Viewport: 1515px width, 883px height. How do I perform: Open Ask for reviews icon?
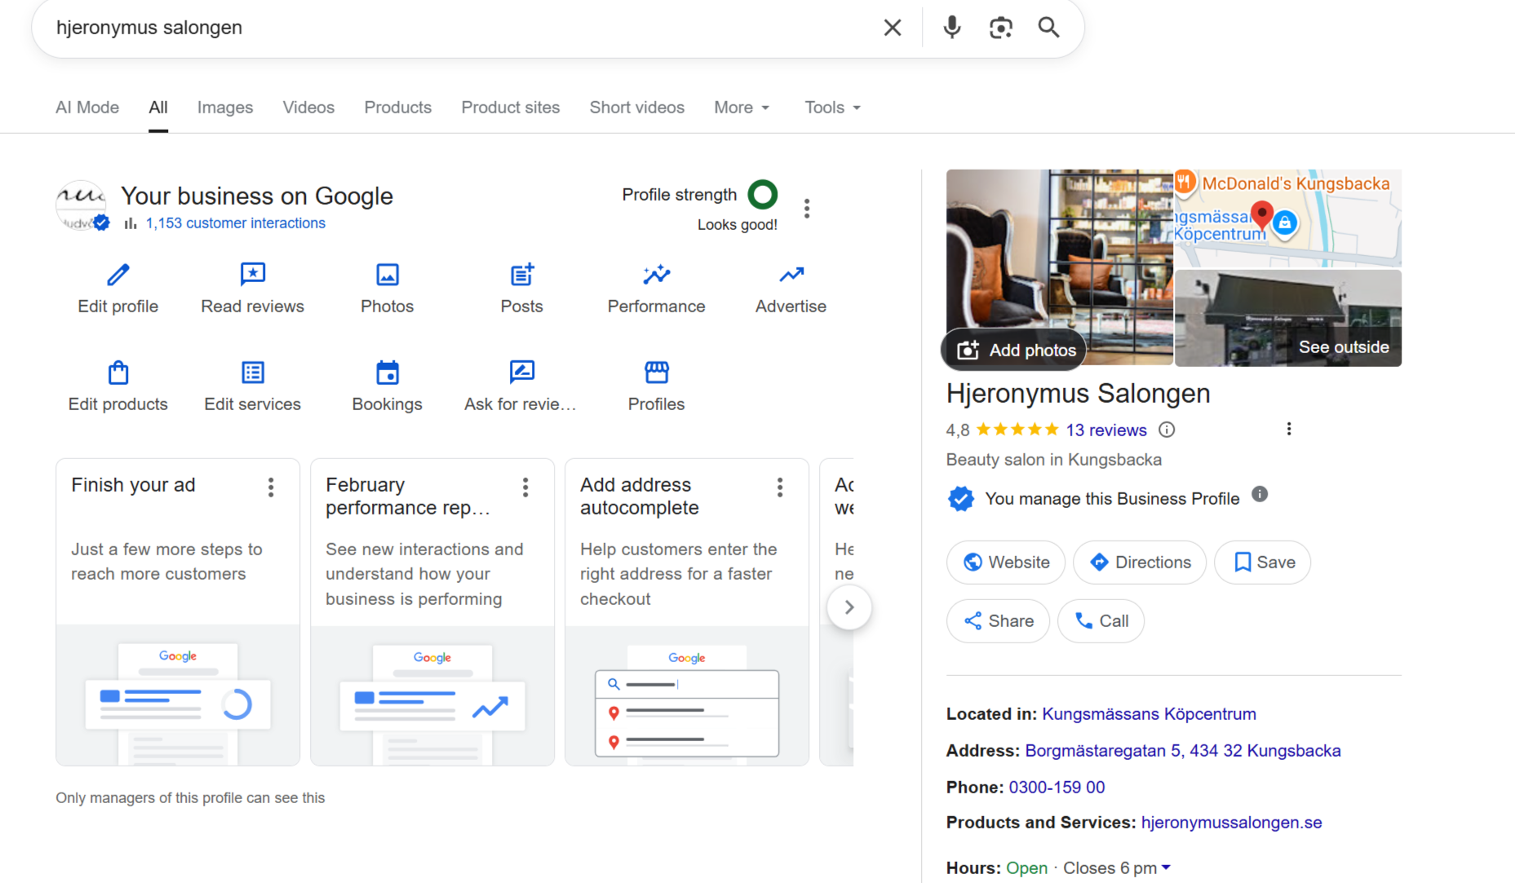pos(522,373)
